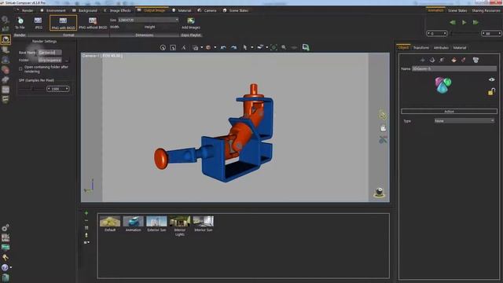Click the redo arrow in viewport toolbar

(234, 47)
